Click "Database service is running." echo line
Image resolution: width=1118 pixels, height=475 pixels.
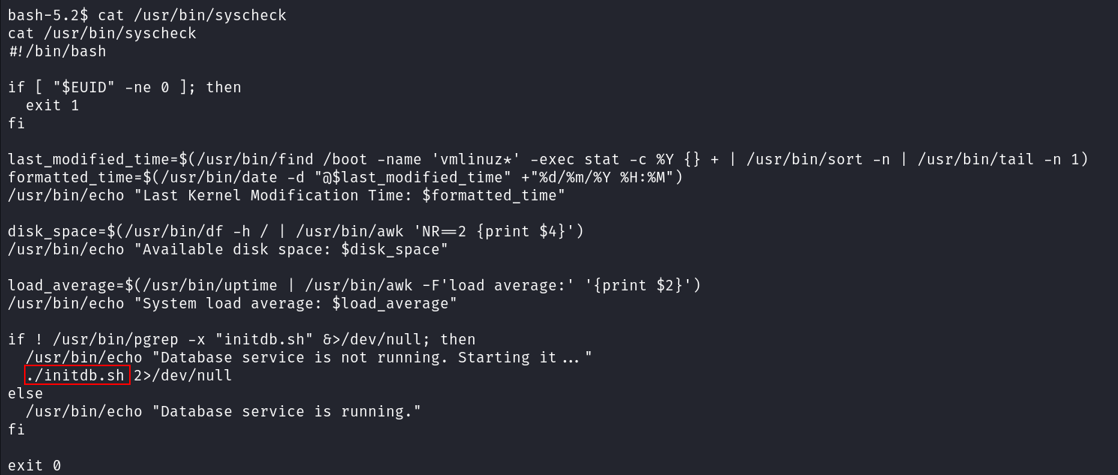(x=224, y=411)
